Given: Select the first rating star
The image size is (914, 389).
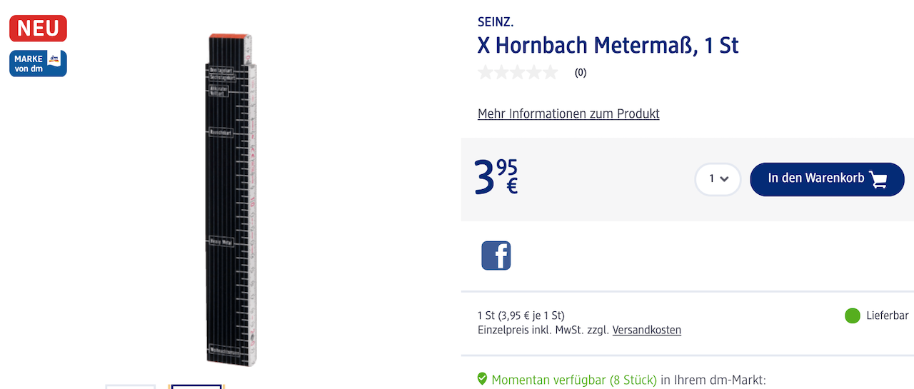Looking at the screenshot, I should pos(486,72).
